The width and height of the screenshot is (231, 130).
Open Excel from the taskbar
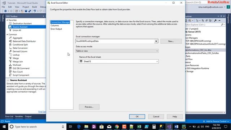point(139,127)
